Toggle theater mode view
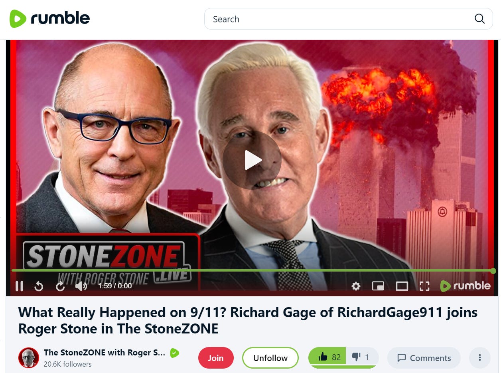Viewport: 501px width, 373px height. coord(402,286)
